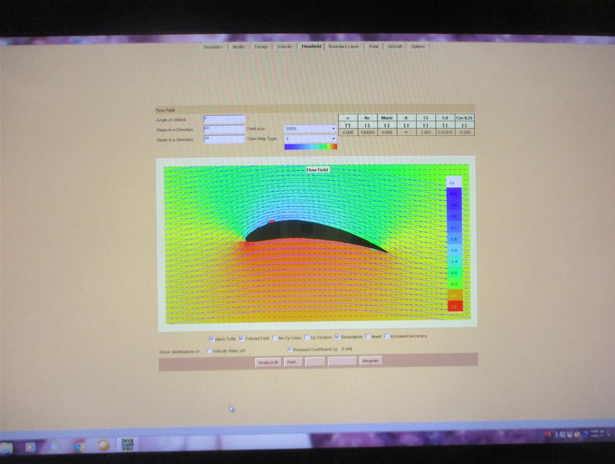Check the timed option
This screenshot has width=615, height=464.
tap(368, 336)
